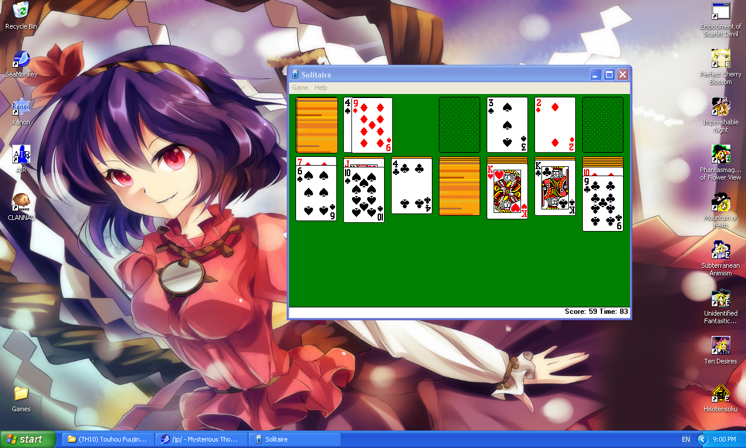This screenshot has height=448, width=746.
Task: Select Mountain of Faith shortcut
Action: point(720,211)
